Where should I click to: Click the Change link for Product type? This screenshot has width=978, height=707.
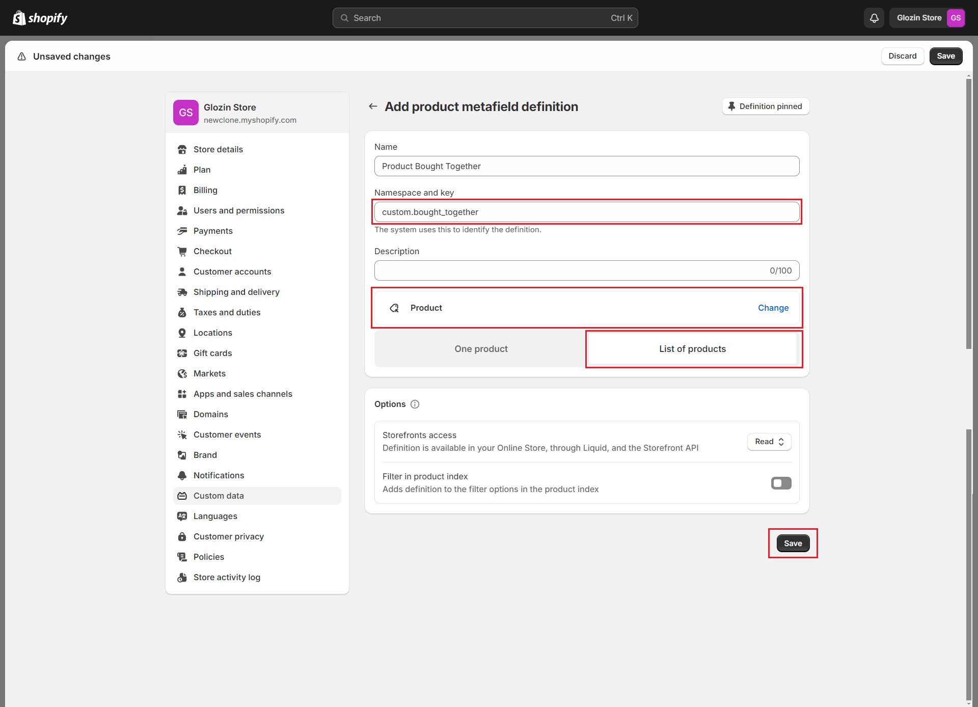pyautogui.click(x=773, y=308)
